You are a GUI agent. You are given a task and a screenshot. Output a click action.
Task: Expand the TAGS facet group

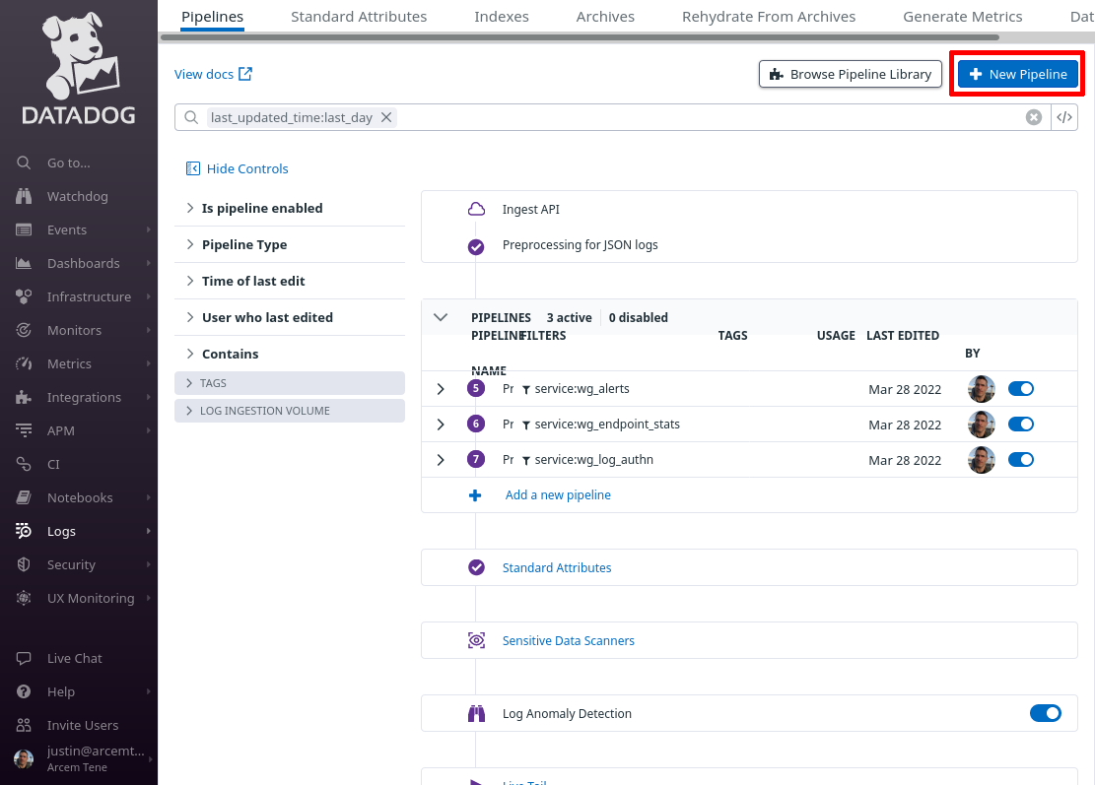pyautogui.click(x=290, y=383)
